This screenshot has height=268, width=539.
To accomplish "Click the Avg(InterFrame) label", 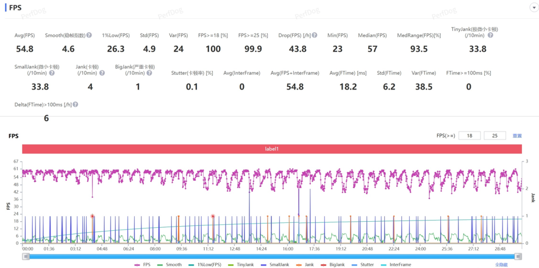I will point(241,73).
